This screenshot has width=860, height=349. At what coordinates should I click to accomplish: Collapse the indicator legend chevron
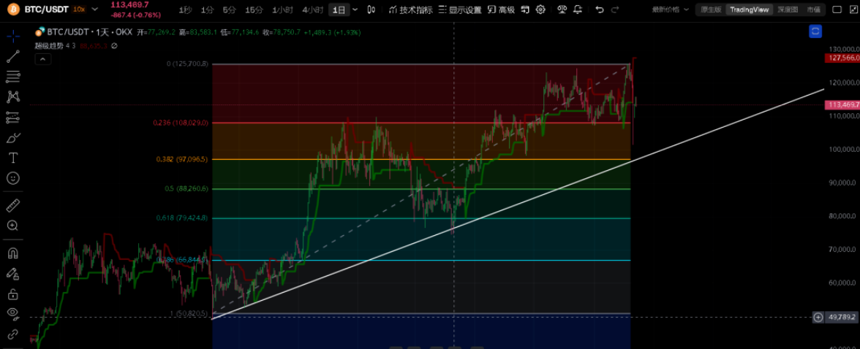pos(42,58)
